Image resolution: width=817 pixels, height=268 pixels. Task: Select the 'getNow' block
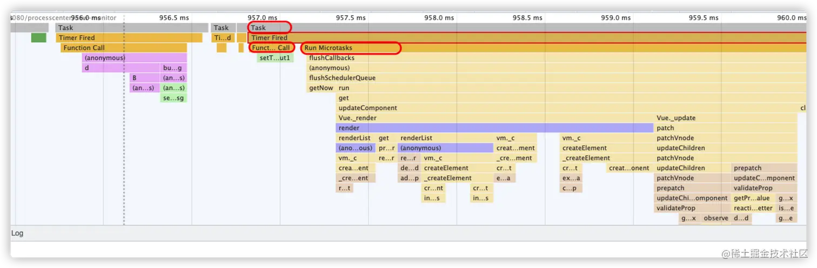(321, 88)
